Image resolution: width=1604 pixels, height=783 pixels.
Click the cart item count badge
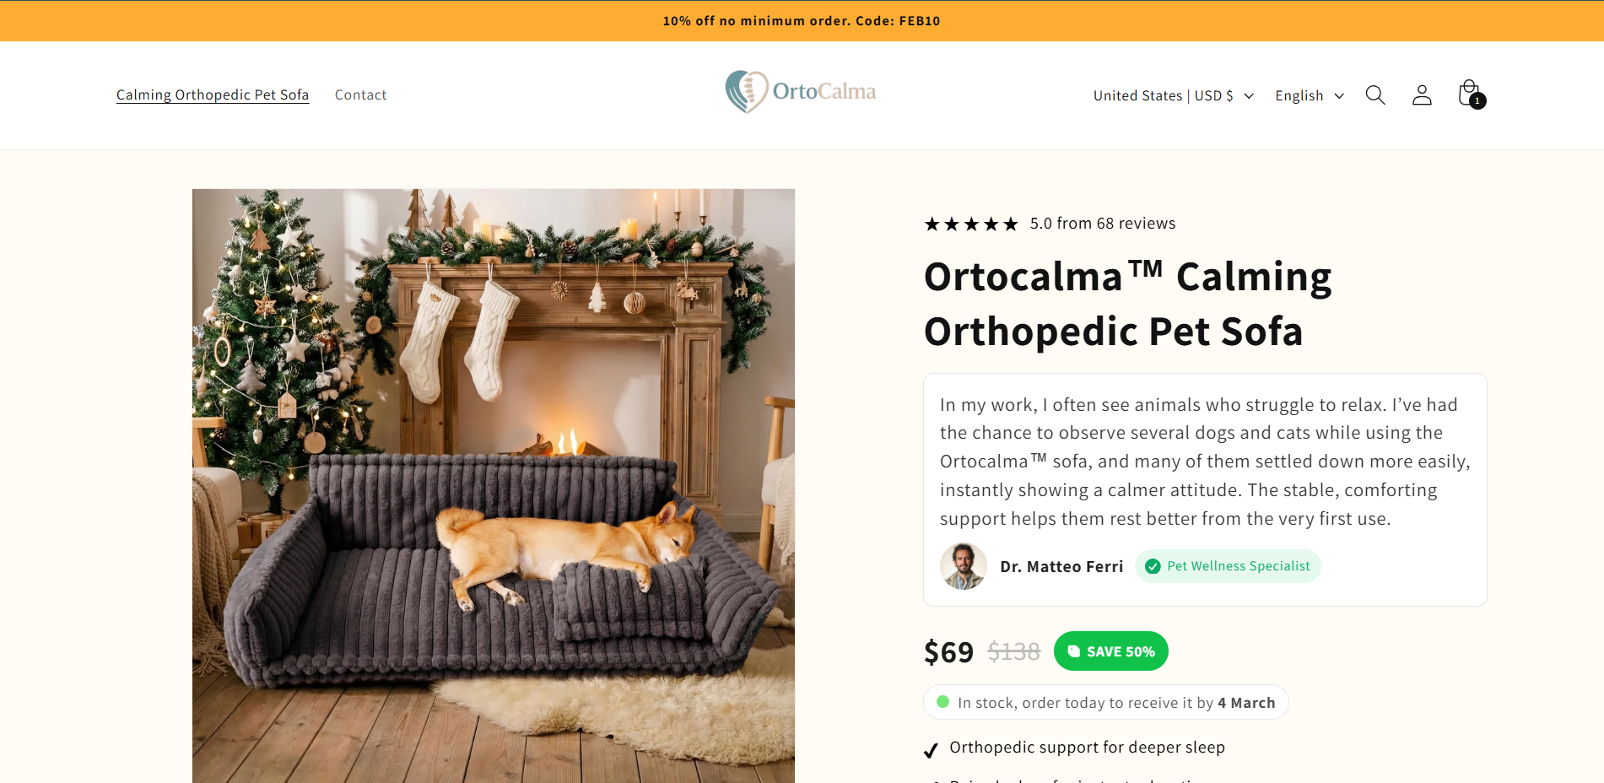pos(1477,101)
